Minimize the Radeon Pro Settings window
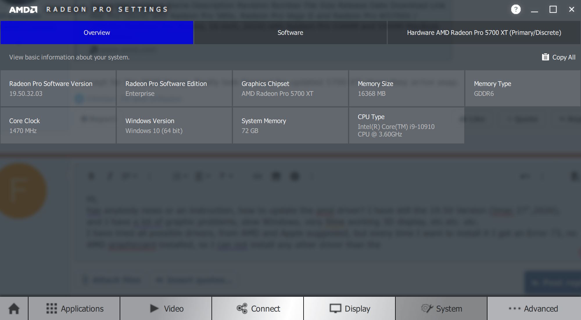Image resolution: width=581 pixels, height=320 pixels. click(535, 10)
